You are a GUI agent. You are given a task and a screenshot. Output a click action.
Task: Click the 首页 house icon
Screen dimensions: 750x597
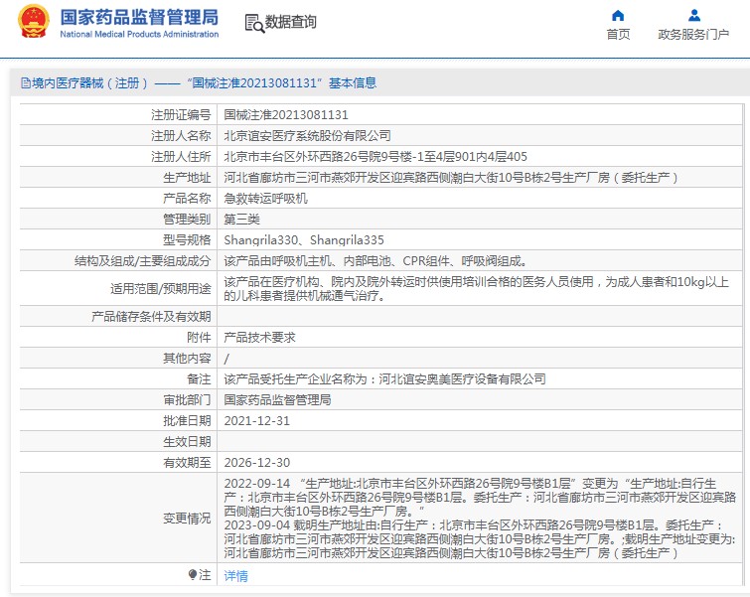click(x=618, y=15)
